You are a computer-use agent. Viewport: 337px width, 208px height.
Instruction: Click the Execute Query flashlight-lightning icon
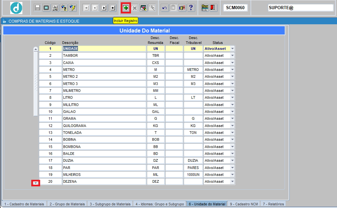coord(73,8)
